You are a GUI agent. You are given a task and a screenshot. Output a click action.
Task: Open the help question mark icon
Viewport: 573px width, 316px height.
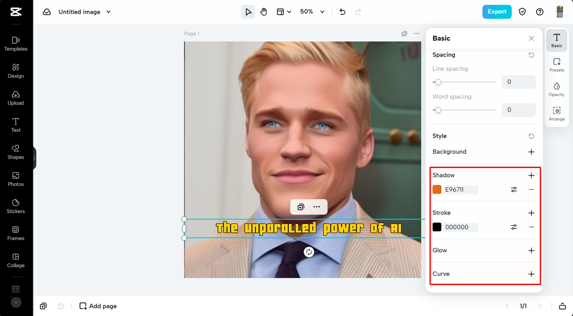coord(540,12)
